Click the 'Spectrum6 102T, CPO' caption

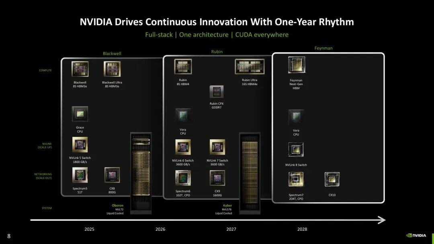tap(183, 193)
